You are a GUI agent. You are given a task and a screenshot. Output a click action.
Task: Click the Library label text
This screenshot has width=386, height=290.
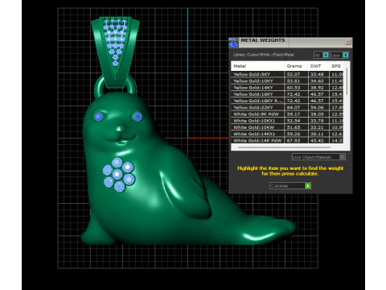(x=264, y=55)
